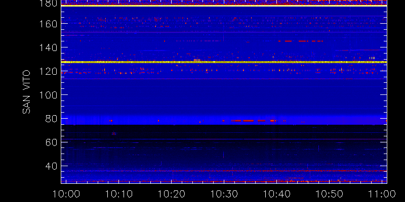Screen dimensions: 405x202
Task: Click the 140 frequency axis label
Action: (48, 47)
